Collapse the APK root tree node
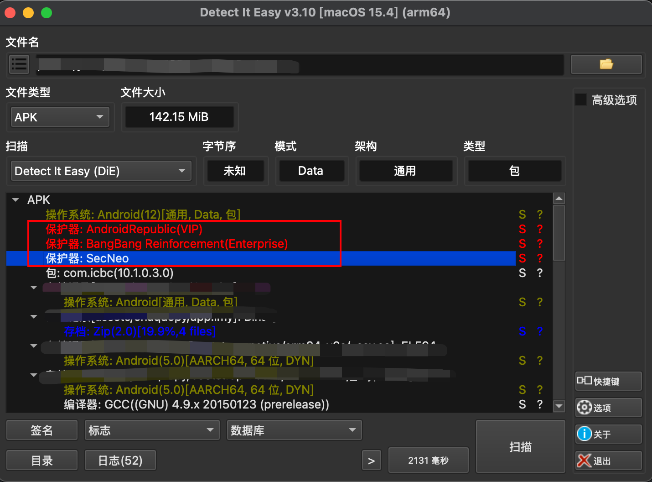The image size is (652, 482). pos(16,200)
